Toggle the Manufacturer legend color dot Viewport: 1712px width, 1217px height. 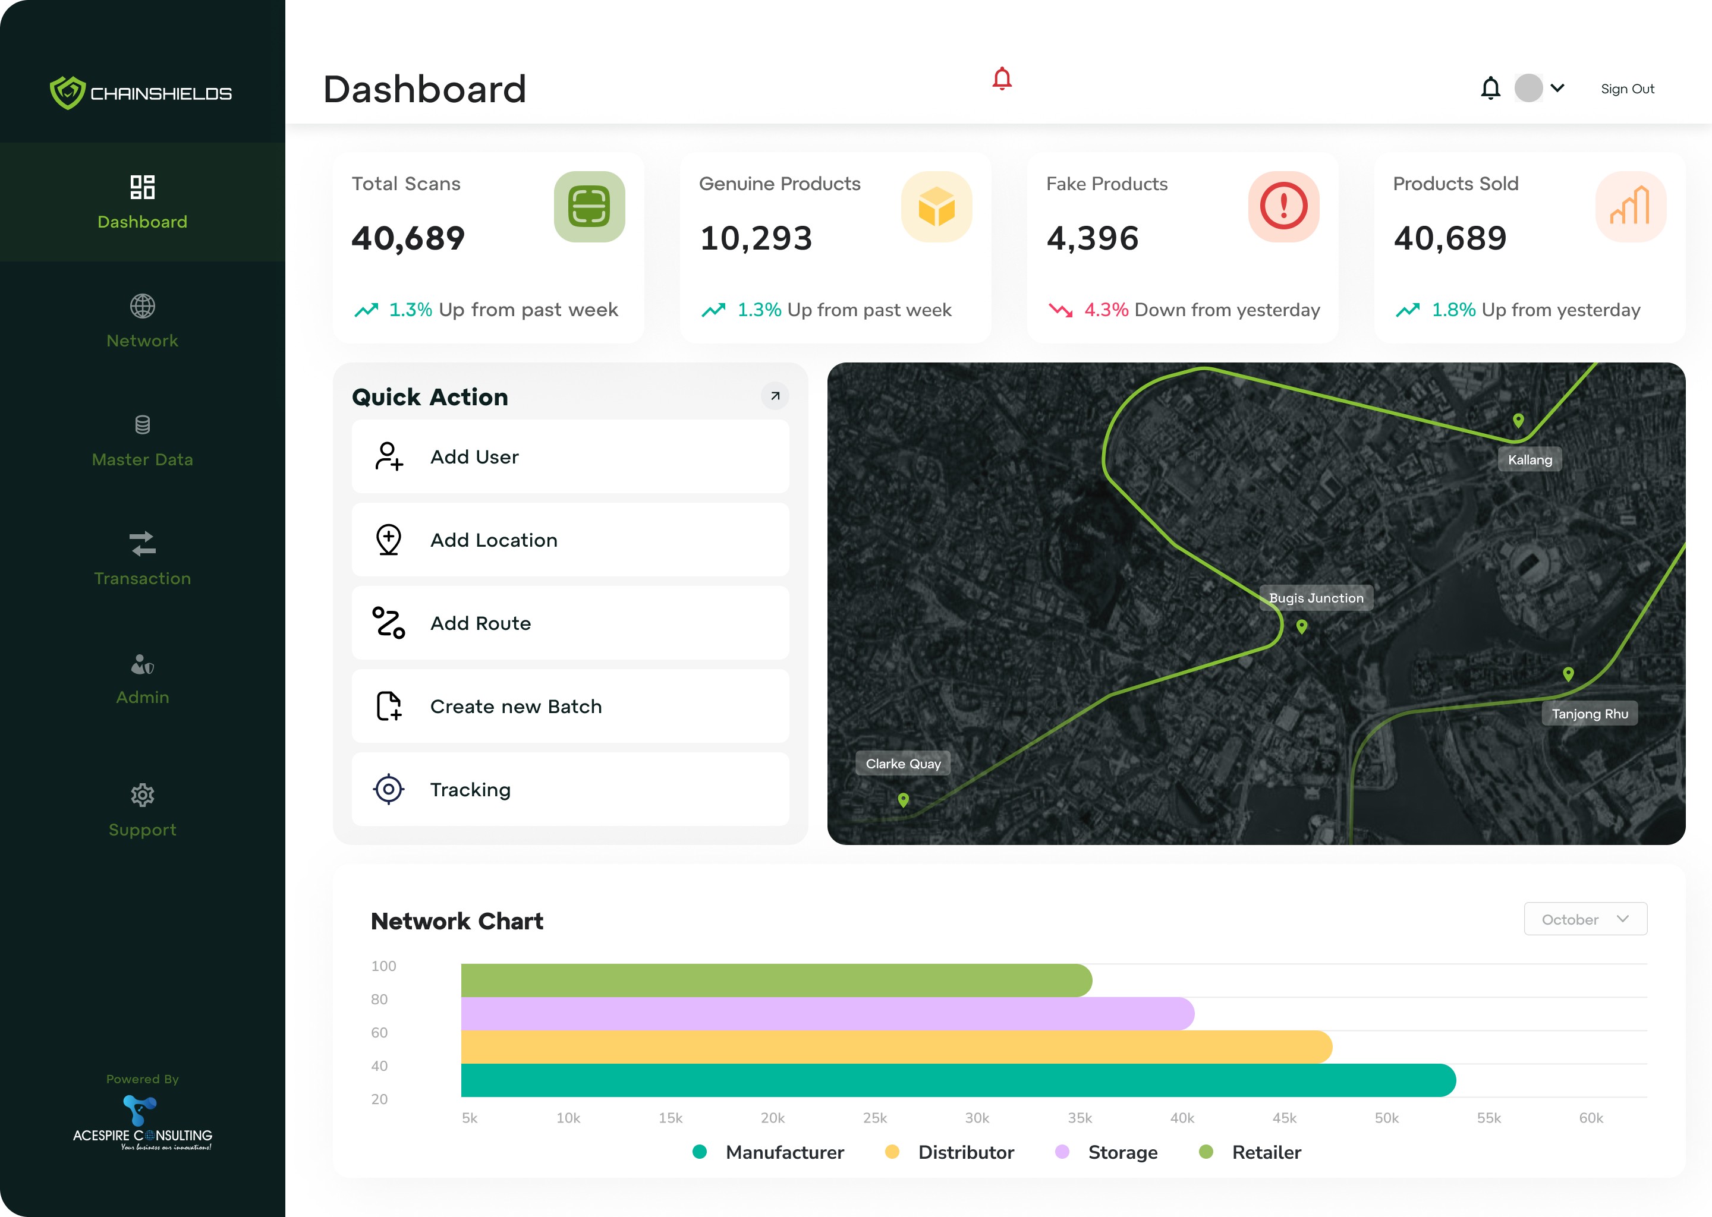point(699,1152)
